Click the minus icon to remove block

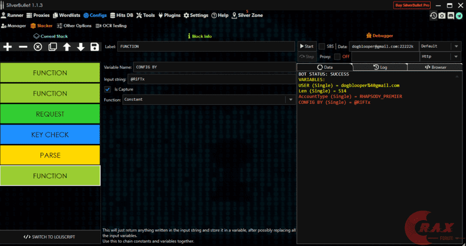[23, 47]
